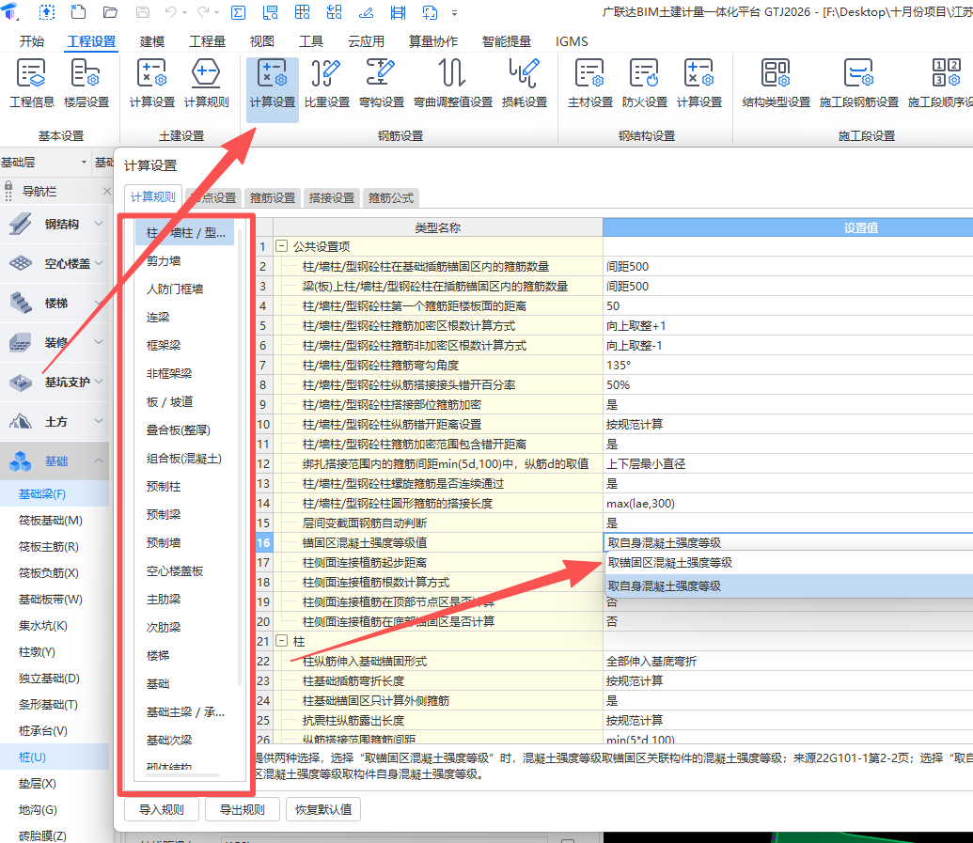Click the 恢复默认值 button
Screen dimensions: 973x843
(x=323, y=809)
